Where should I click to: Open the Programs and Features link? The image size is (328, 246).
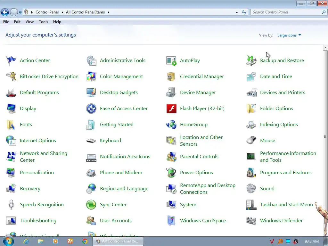(286, 173)
